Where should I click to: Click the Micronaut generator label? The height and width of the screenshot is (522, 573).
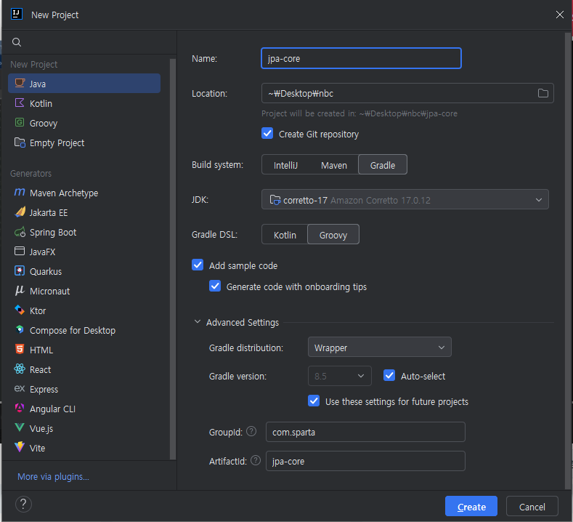[x=49, y=292]
